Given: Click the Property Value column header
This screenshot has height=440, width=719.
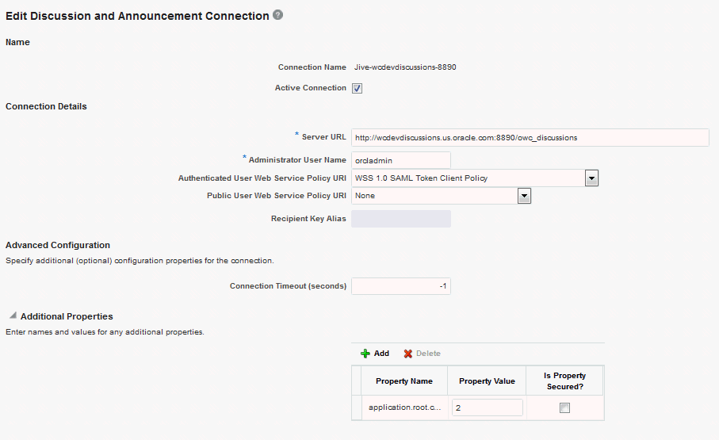Looking at the screenshot, I should pyautogui.click(x=487, y=381).
